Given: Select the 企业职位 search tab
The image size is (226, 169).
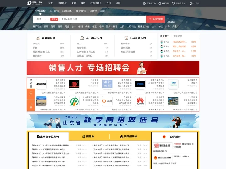Looking at the screenshot, I should [x=40, y=11].
